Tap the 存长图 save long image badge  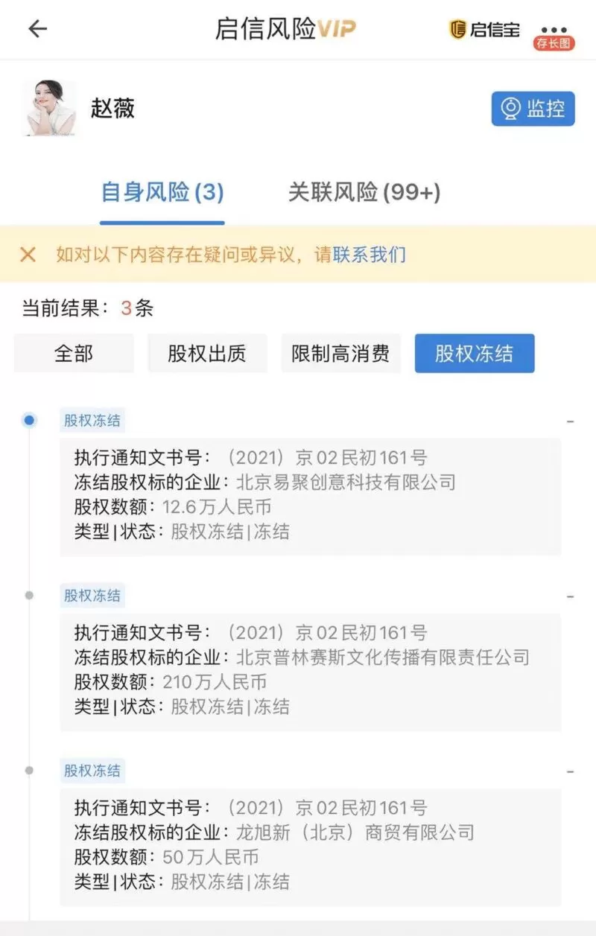554,43
